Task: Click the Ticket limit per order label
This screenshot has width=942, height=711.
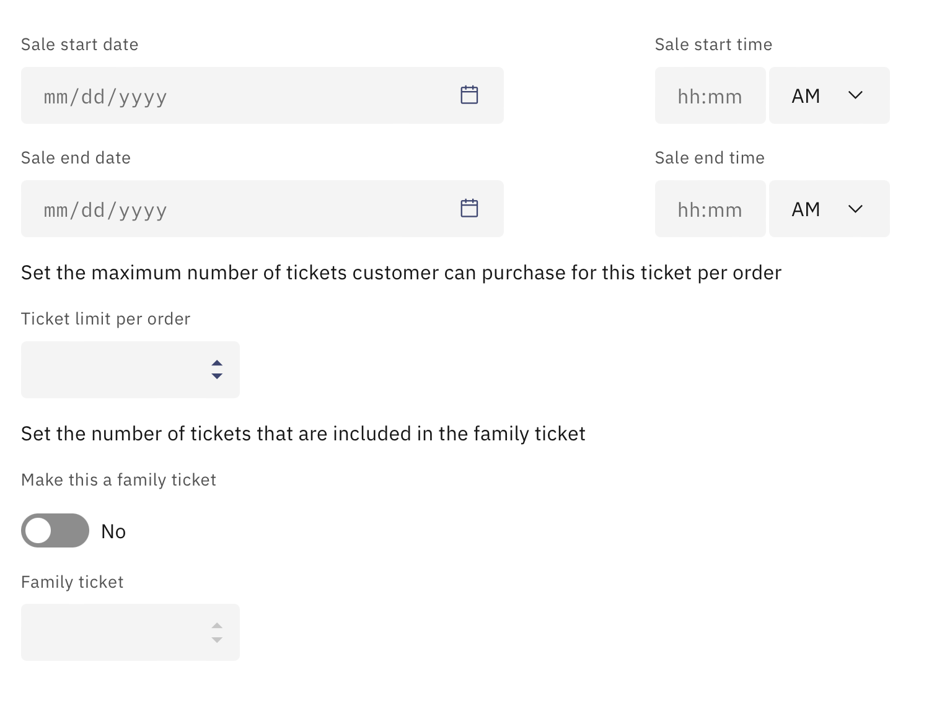Action: pyautogui.click(x=105, y=318)
